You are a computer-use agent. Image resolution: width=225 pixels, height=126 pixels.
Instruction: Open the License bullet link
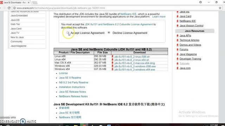coord(63,73)
